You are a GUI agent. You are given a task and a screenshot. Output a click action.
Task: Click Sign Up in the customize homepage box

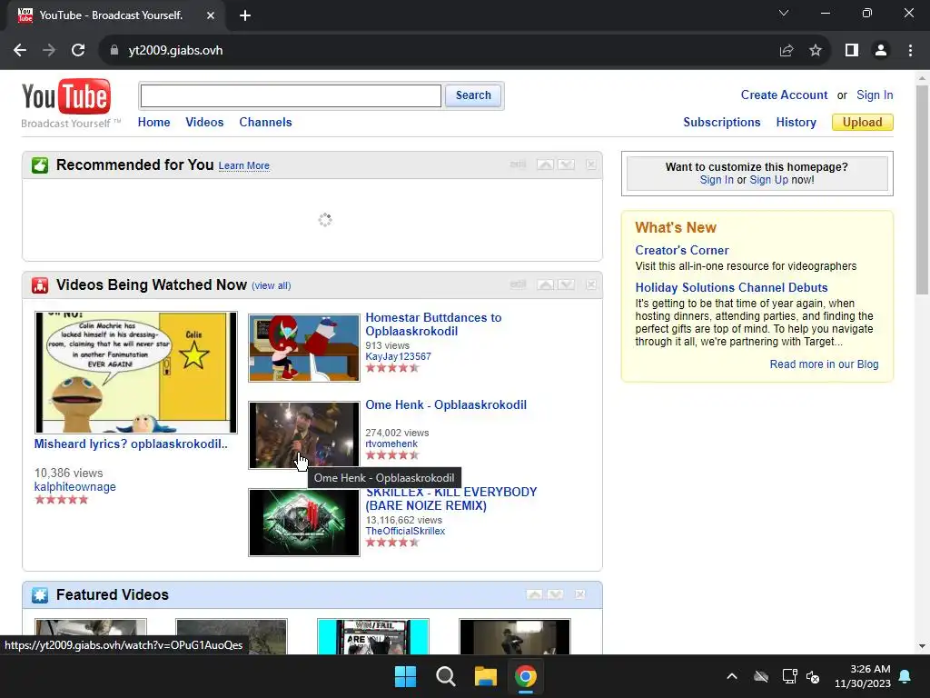(x=768, y=180)
